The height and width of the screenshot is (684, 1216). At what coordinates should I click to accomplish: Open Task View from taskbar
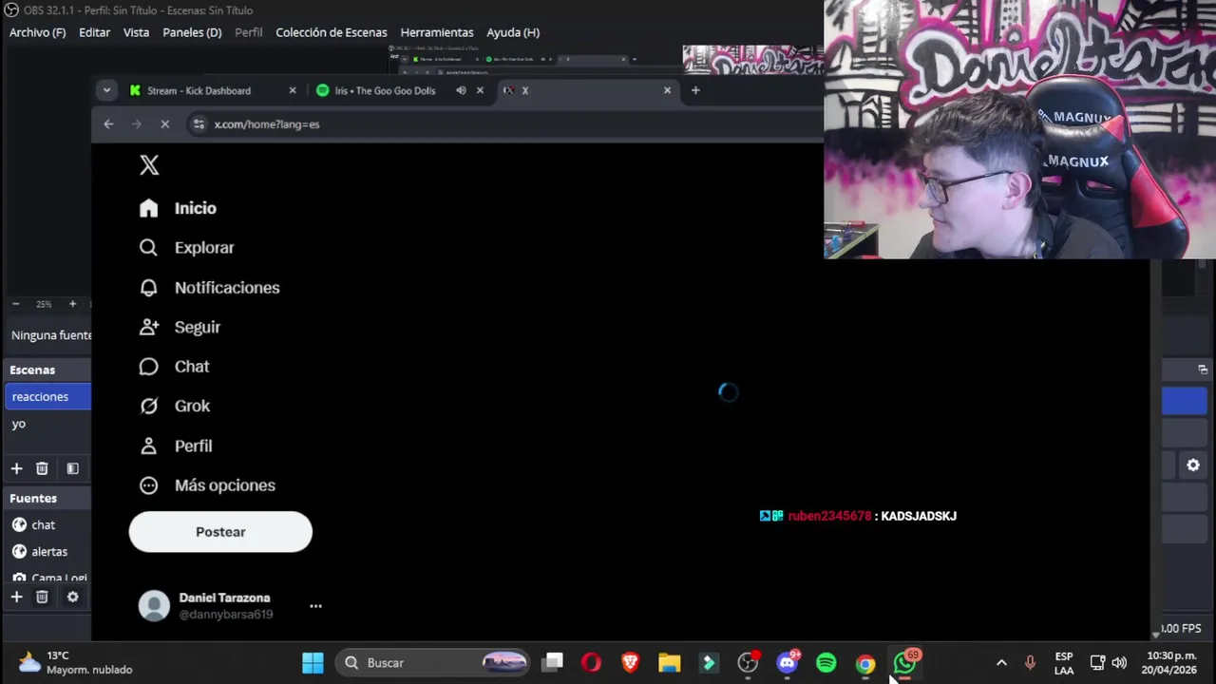[553, 663]
